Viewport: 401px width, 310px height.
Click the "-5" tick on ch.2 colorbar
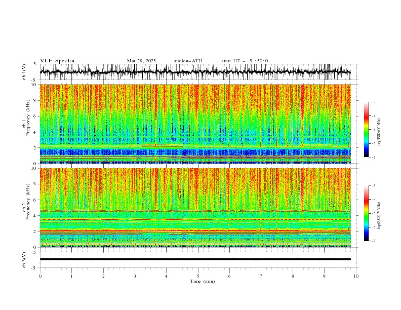374,213
